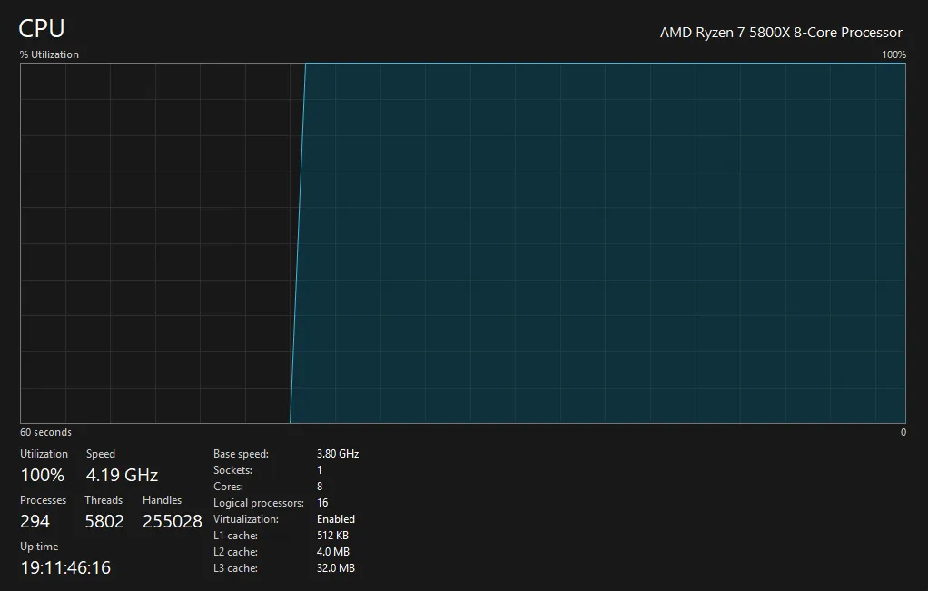Click the Handles count 255028
The width and height of the screenshot is (928, 591).
pos(173,521)
